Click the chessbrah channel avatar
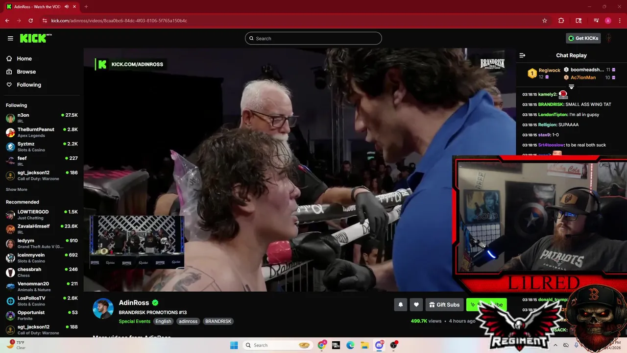 [x=10, y=272]
